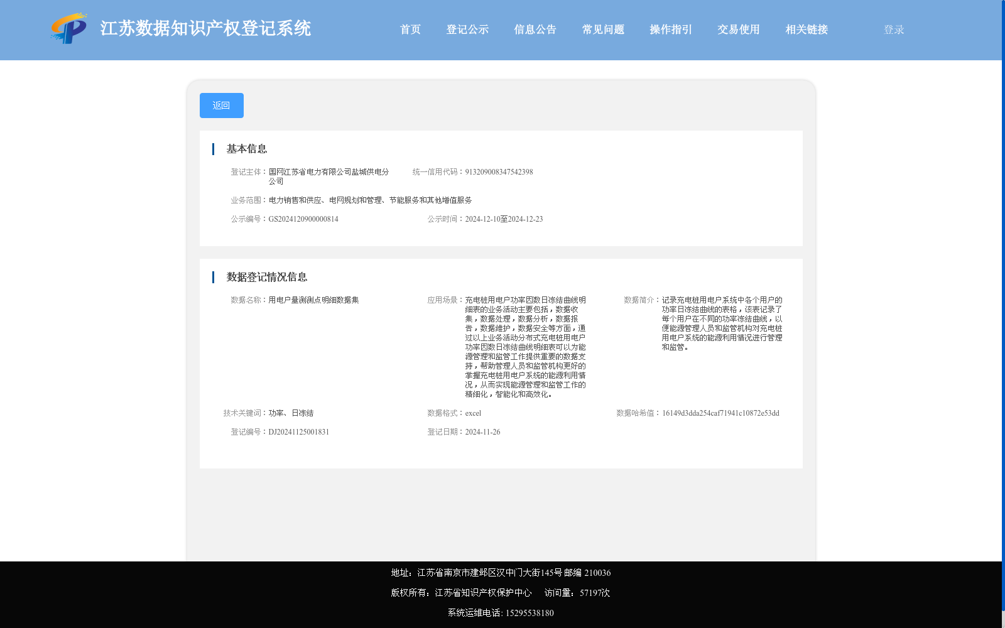Viewport: 1005px width, 628px height.
Task: Click the 数据登记情况信息 section heading
Action: 267,277
